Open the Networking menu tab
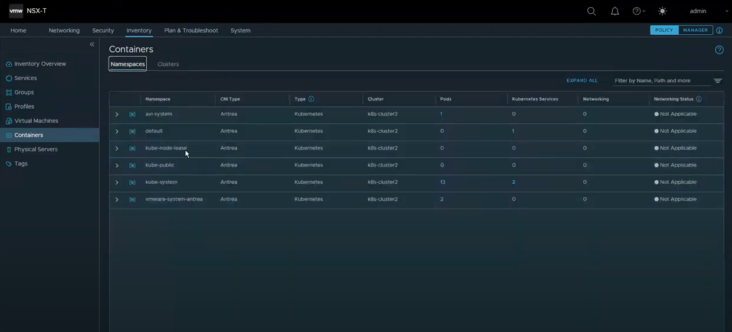This screenshot has width=732, height=332. pos(64,30)
